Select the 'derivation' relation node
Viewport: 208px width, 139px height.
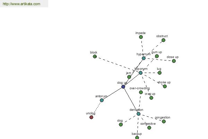pos(138,114)
